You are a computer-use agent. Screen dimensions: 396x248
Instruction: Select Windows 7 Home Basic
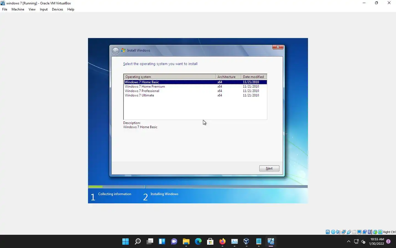coord(195,82)
